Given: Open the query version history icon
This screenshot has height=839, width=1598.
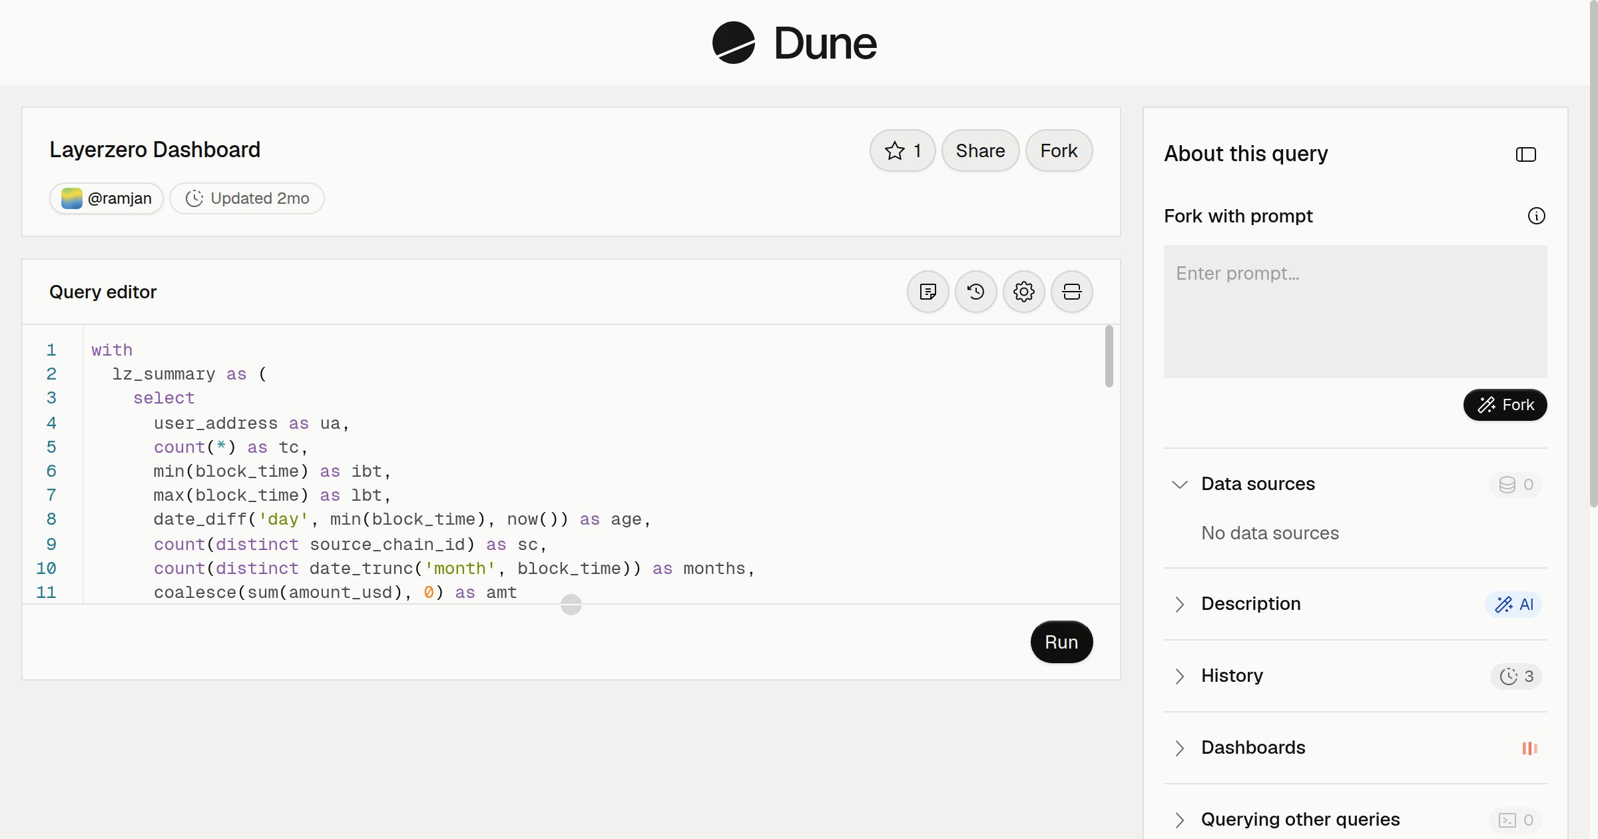Looking at the screenshot, I should (x=976, y=292).
